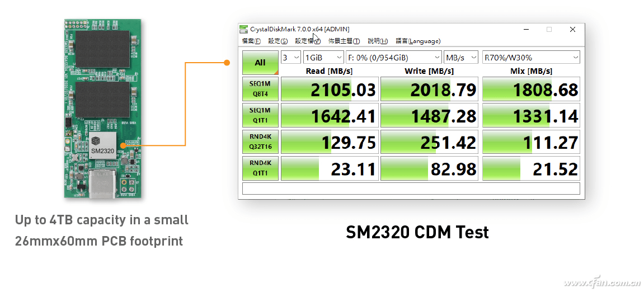Expand the MB/s unit dropdown

click(x=461, y=58)
